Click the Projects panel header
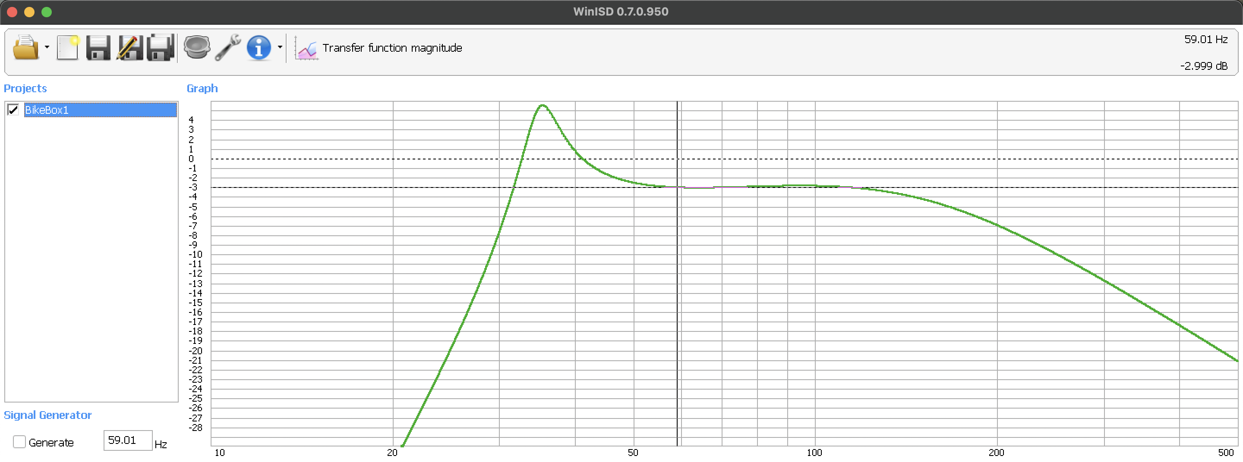 coord(25,88)
